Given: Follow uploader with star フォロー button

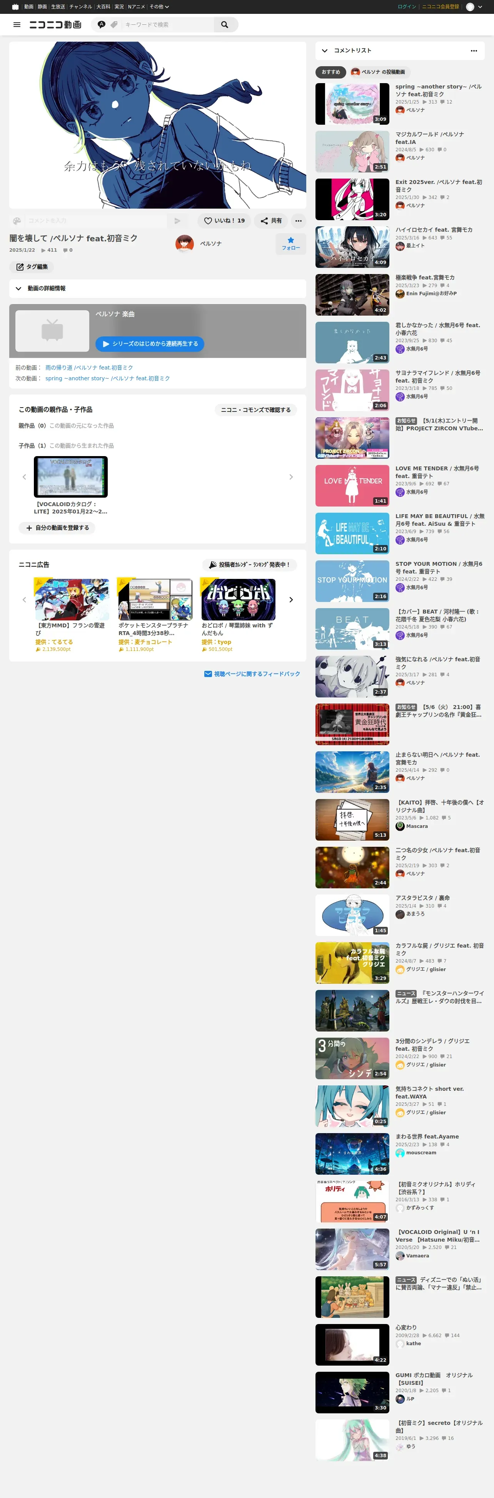Looking at the screenshot, I should 290,244.
